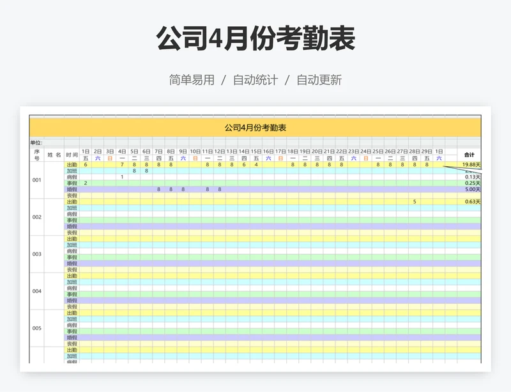
Task: Select the 2日 date header
Action: (98, 152)
